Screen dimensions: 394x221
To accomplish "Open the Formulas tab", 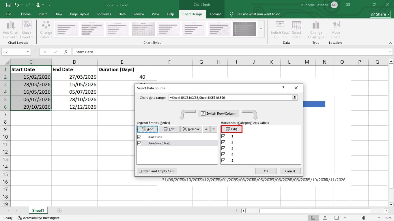I will [104, 14].
